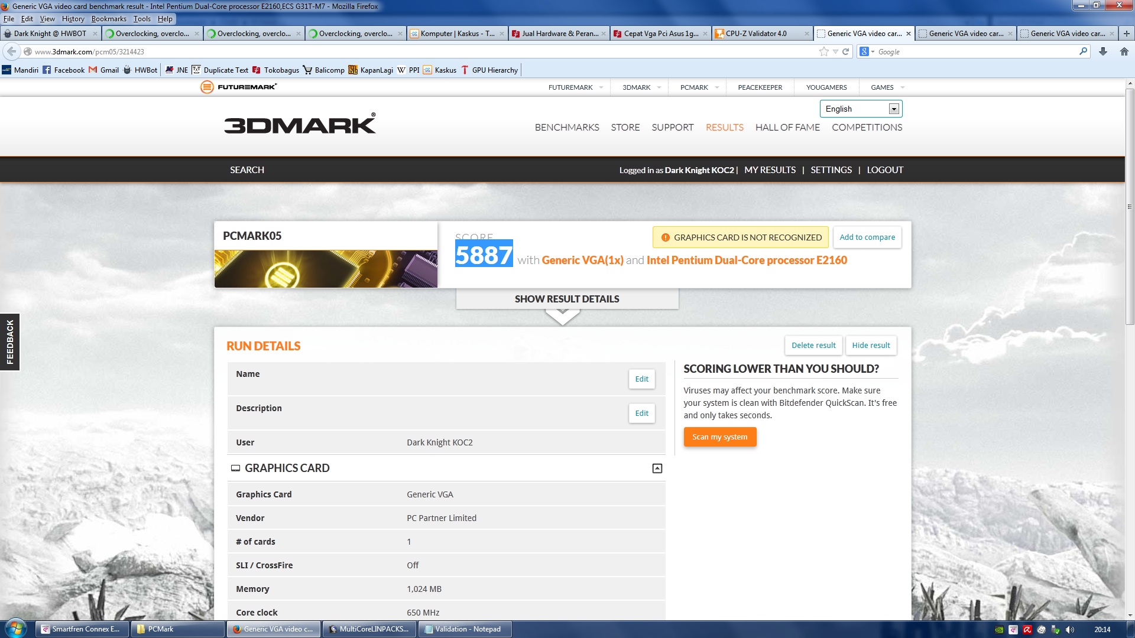
Task: Open the RESULTS navigation link
Action: pyautogui.click(x=724, y=128)
